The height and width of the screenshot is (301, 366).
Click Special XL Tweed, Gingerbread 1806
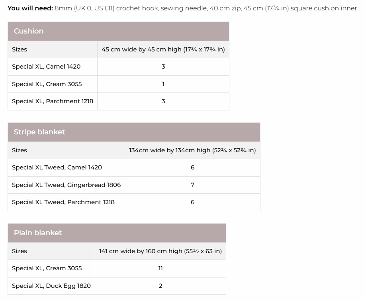click(x=66, y=185)
